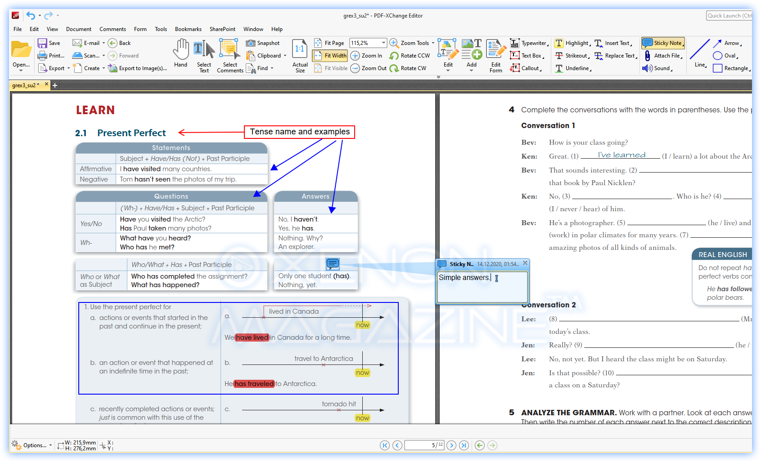Expand the Clipboard dropdown
Viewport: 761px width, 462px height.
[x=285, y=56]
